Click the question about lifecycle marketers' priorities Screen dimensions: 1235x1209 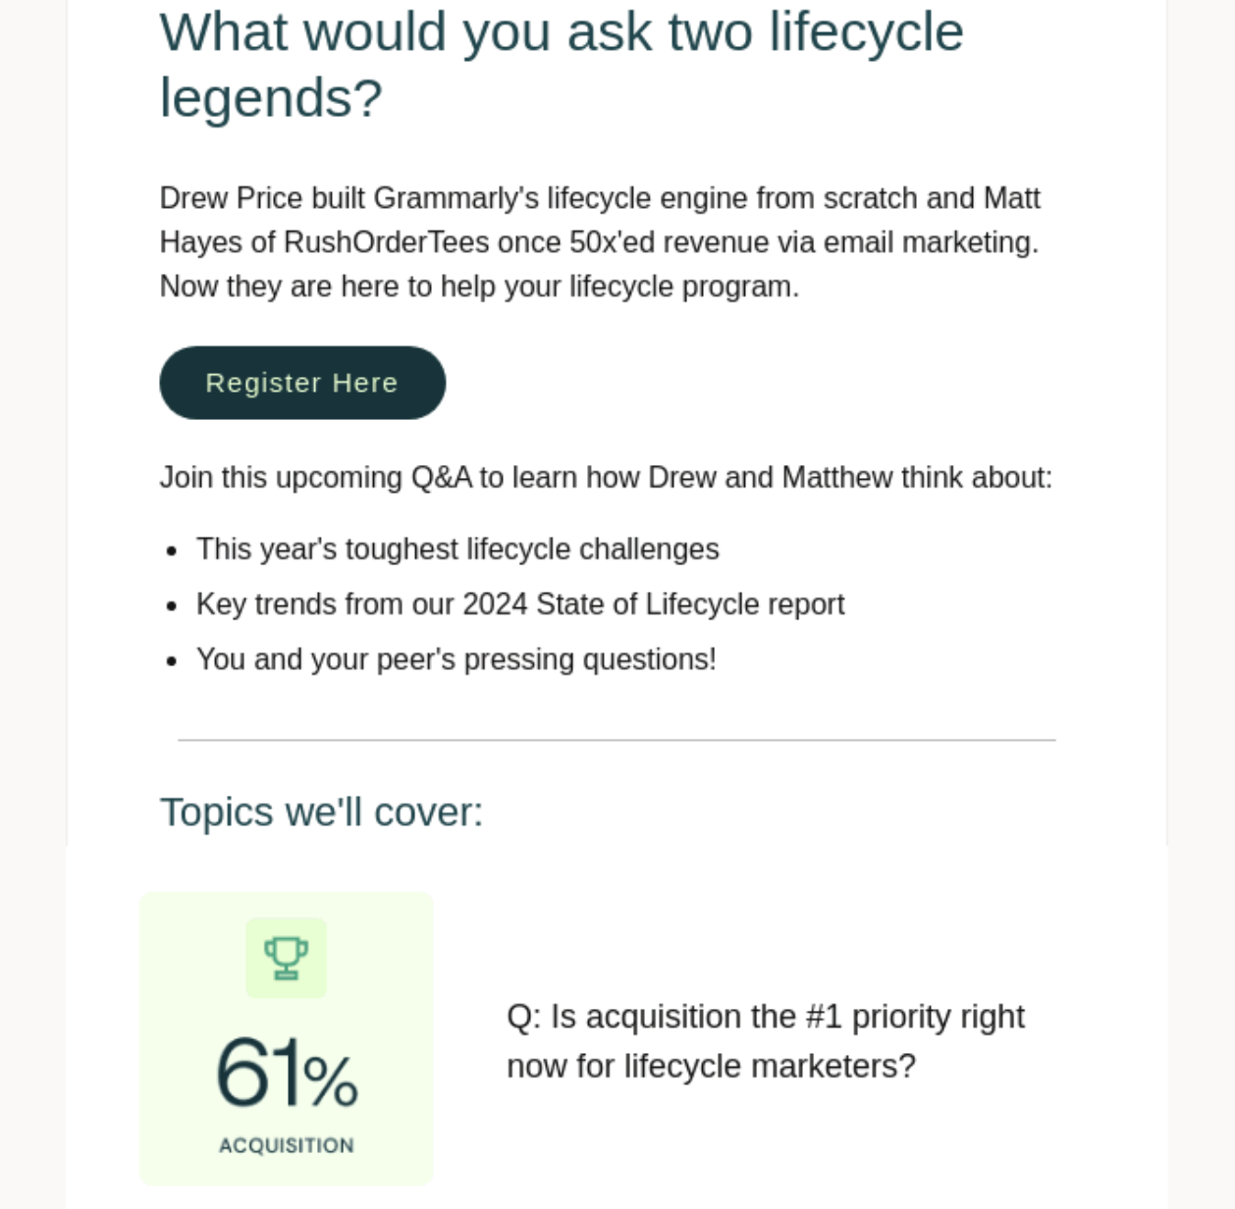765,1040
